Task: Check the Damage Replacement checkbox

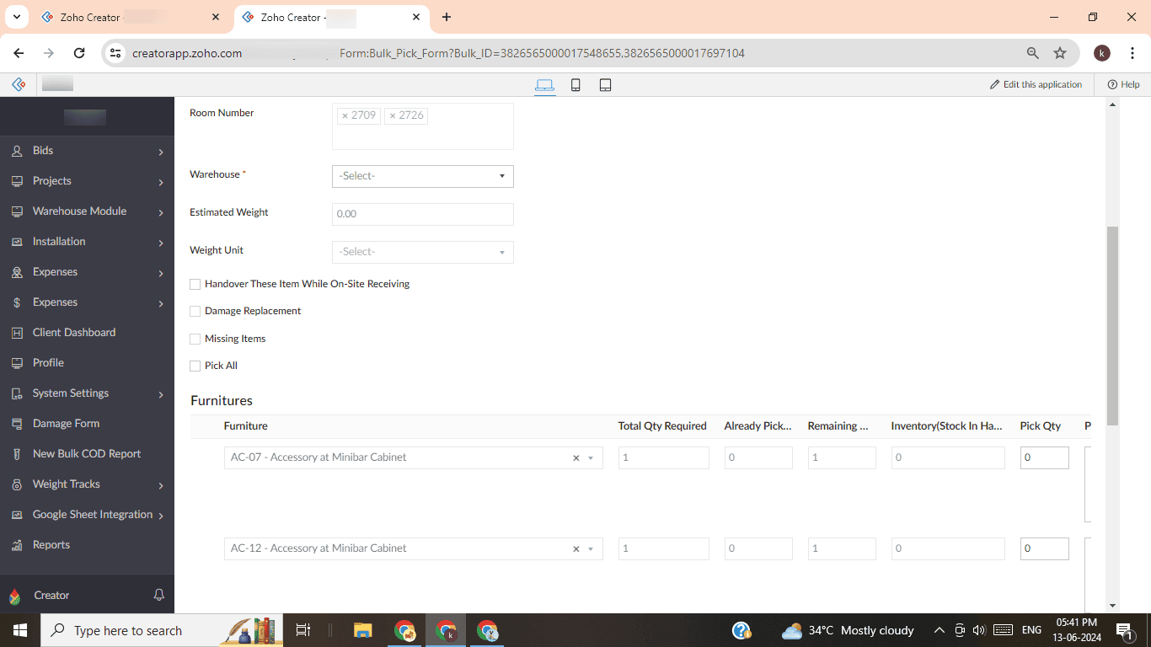Action: click(x=195, y=312)
